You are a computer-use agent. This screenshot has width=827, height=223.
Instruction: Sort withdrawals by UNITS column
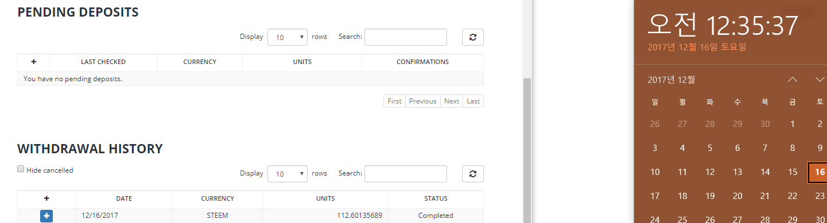click(325, 198)
